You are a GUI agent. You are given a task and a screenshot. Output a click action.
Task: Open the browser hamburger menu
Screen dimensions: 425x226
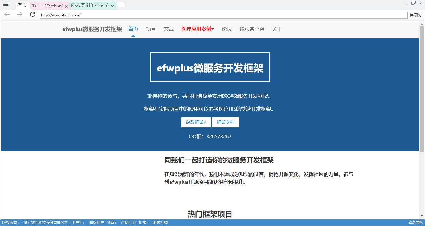coord(6,4)
